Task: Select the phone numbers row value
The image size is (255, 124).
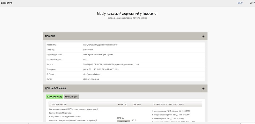Action: (101, 69)
